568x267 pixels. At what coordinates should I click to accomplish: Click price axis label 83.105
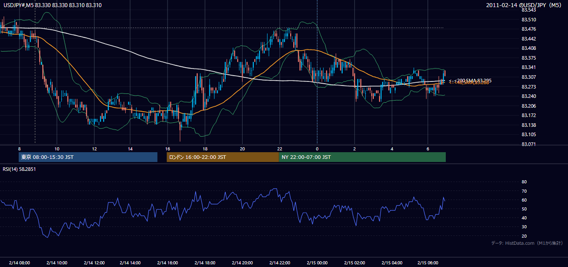[528, 135]
